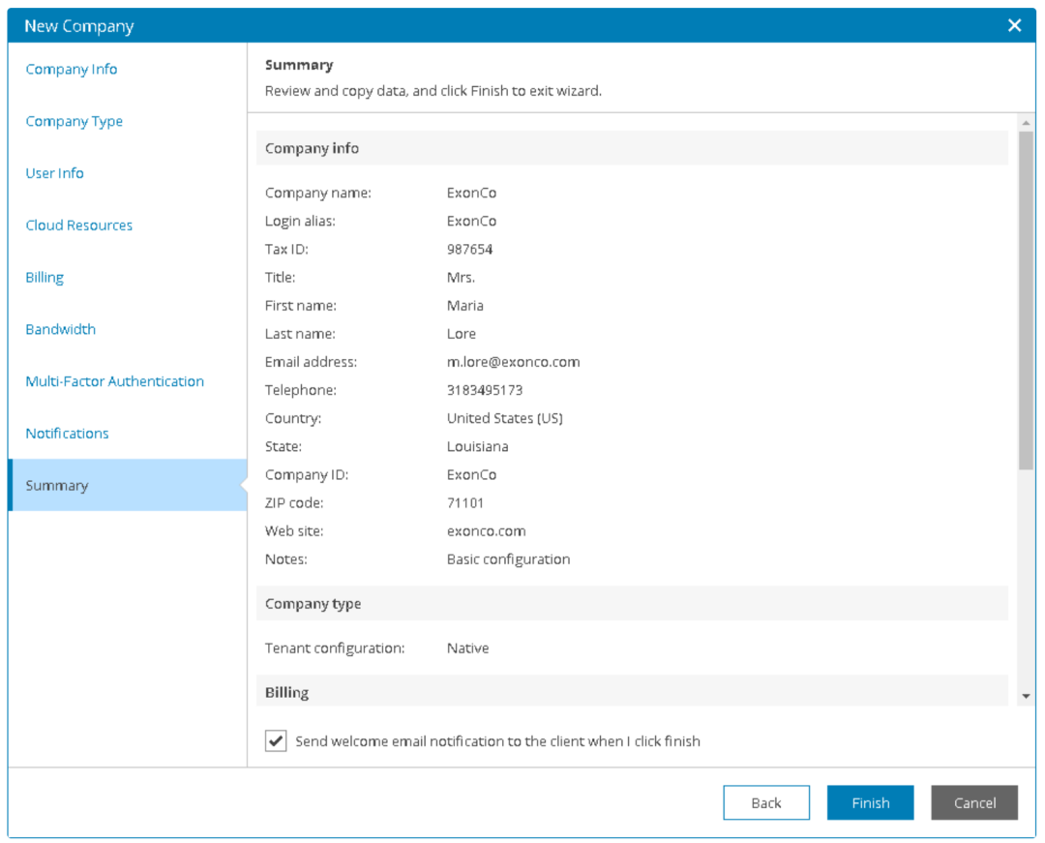
Task: Click the summary scrollbar down arrow
Action: coord(1026,696)
